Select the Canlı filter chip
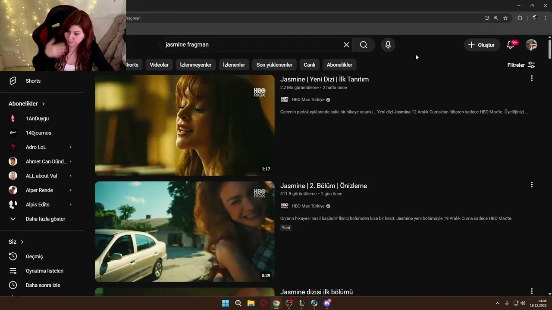552x310 pixels. pos(309,65)
